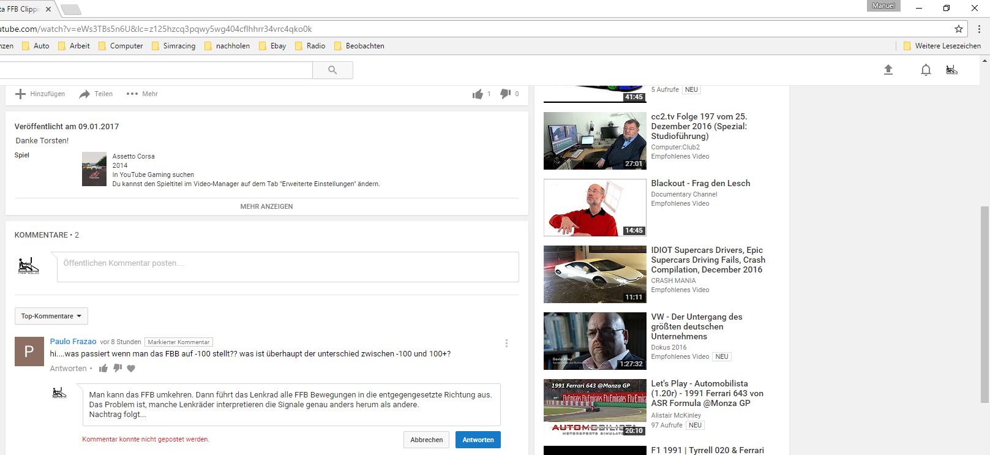Screen dimensions: 990x455
Task: Open the Simracing bookmarks folder
Action: [173, 46]
